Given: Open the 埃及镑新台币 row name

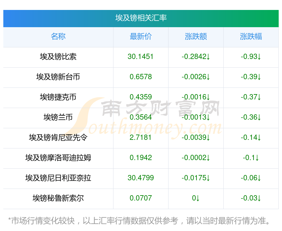Looking at the screenshot, I should tap(58, 77).
